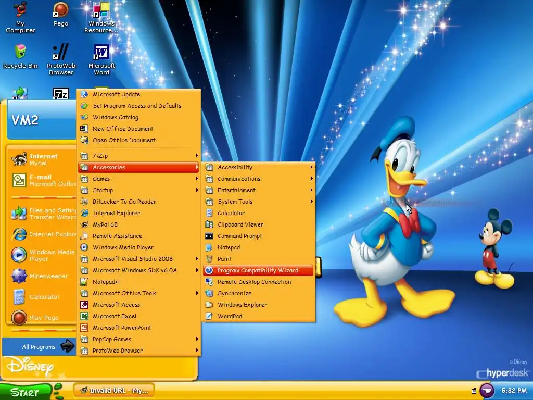This screenshot has width=533, height=400.
Task: Launch Microsoft Excel
Action: click(x=138, y=316)
